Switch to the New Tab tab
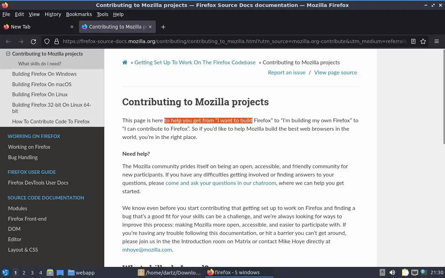The width and height of the screenshot is (445, 278). pos(38,27)
